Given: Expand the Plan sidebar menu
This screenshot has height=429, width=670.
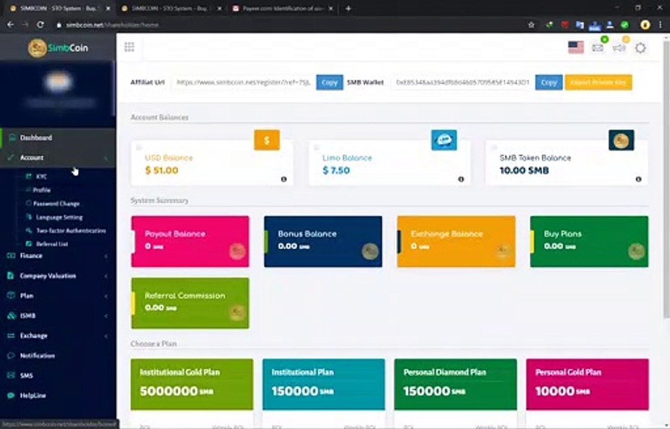Looking at the screenshot, I should pos(58,296).
